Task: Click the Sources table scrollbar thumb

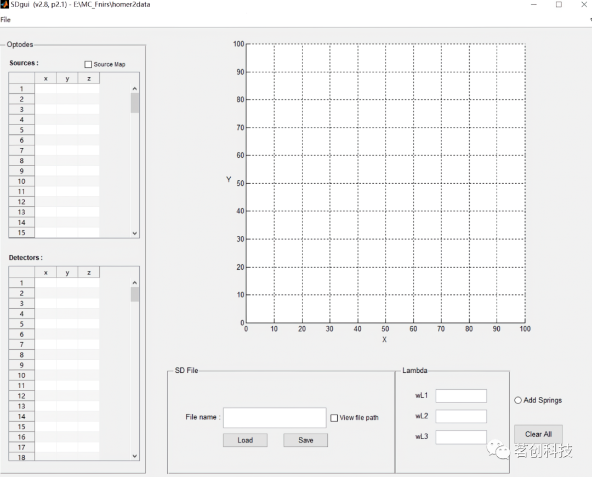Action: pos(135,103)
